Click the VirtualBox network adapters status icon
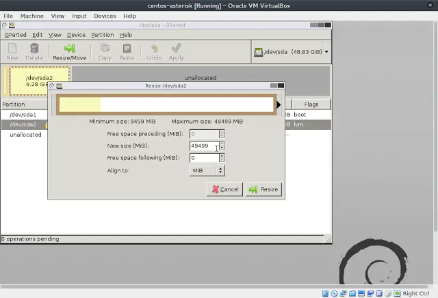Image resolution: width=438 pixels, height=298 pixels. pos(344,293)
